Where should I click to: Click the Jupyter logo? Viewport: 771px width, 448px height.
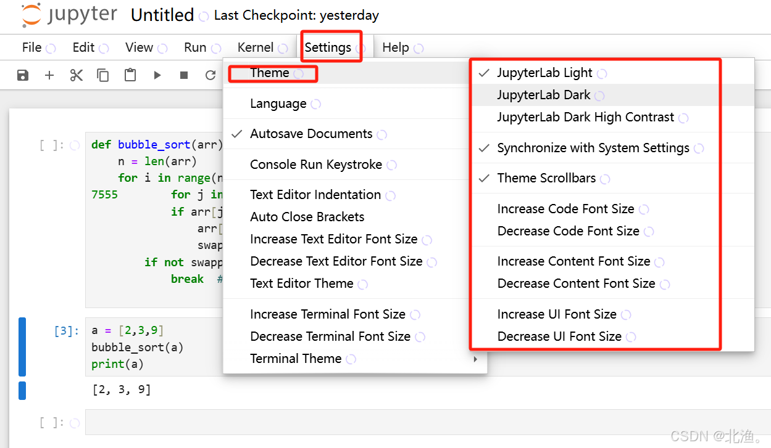(x=69, y=15)
